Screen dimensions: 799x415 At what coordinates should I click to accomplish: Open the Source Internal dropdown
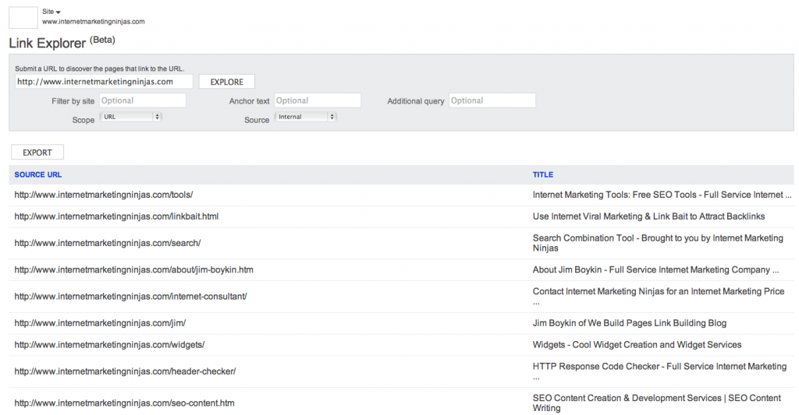(x=306, y=117)
